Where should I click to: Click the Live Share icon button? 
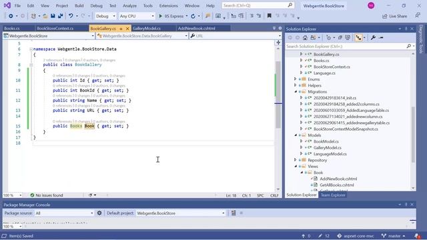[x=394, y=16]
